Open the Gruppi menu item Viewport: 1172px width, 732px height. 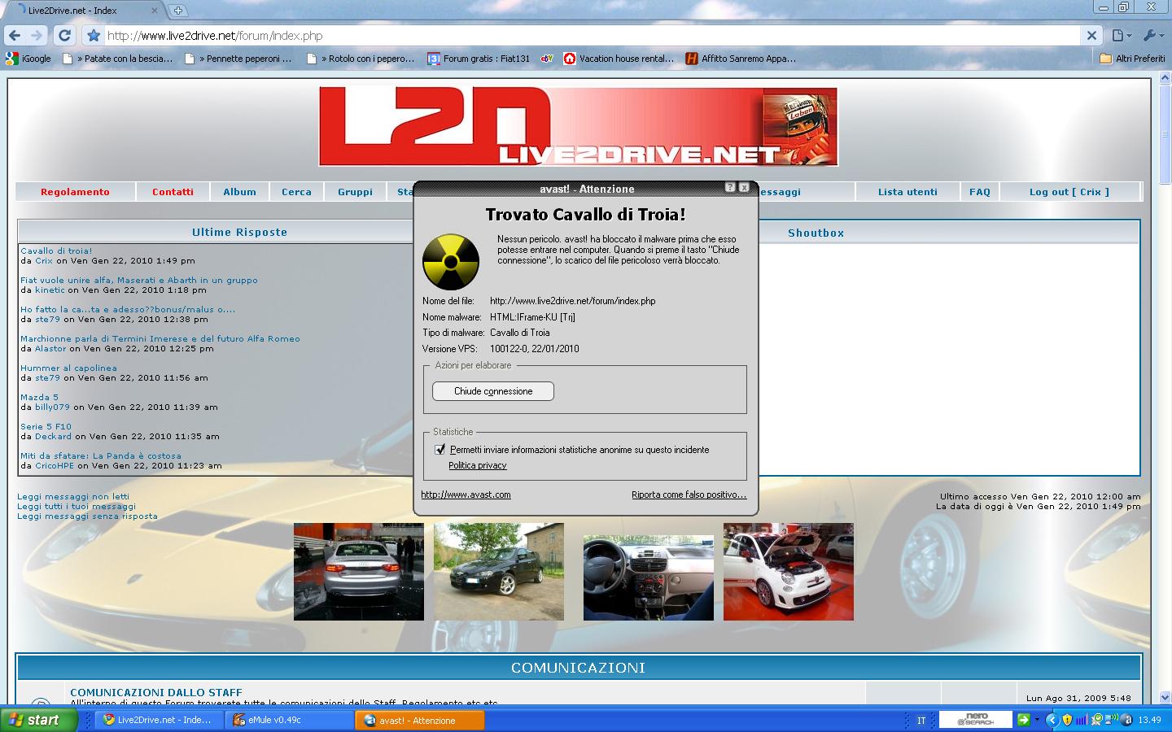[355, 192]
